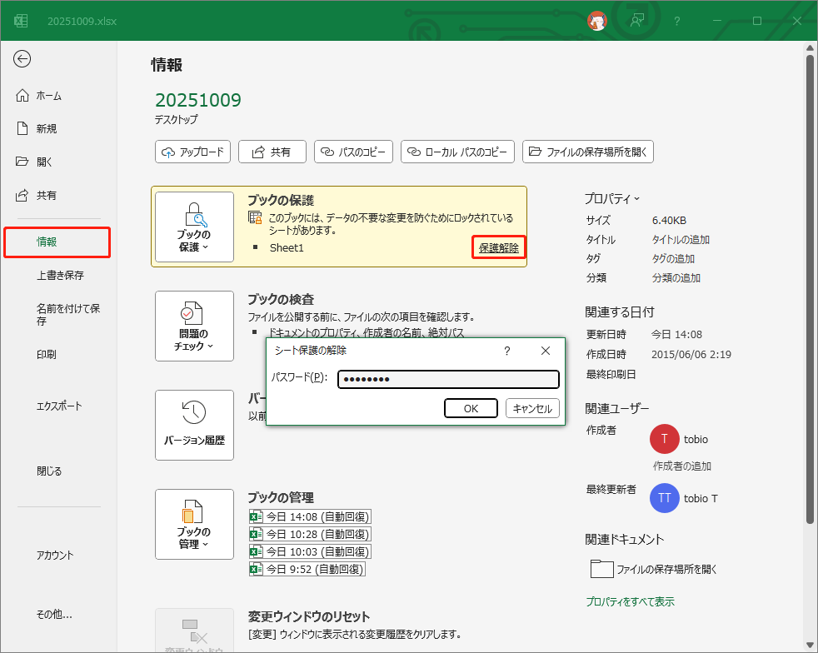
Task: Click the back arrow icon
Action: 22,58
